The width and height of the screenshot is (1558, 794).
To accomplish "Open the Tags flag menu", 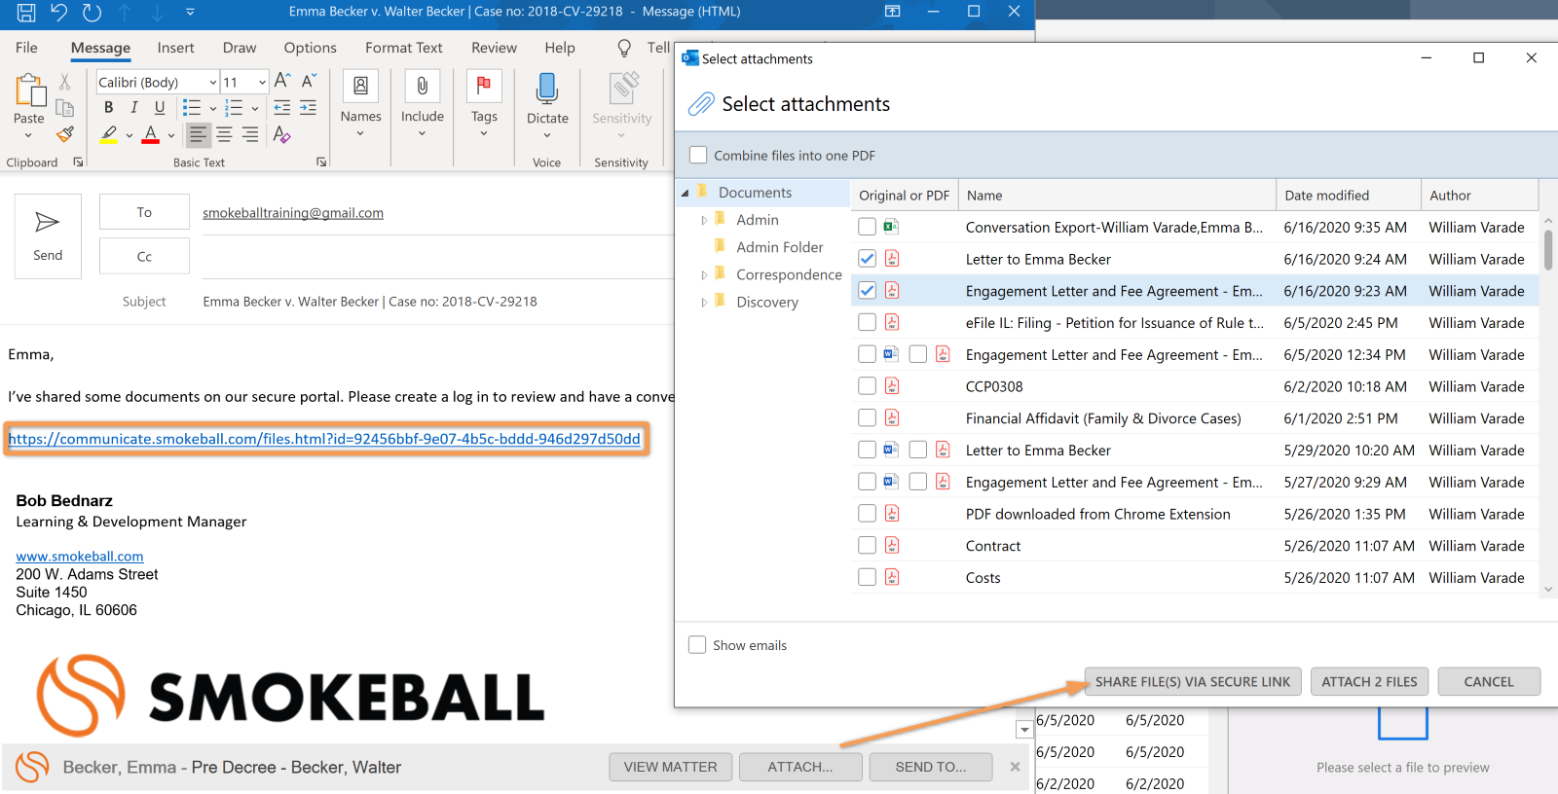I will click(x=484, y=86).
